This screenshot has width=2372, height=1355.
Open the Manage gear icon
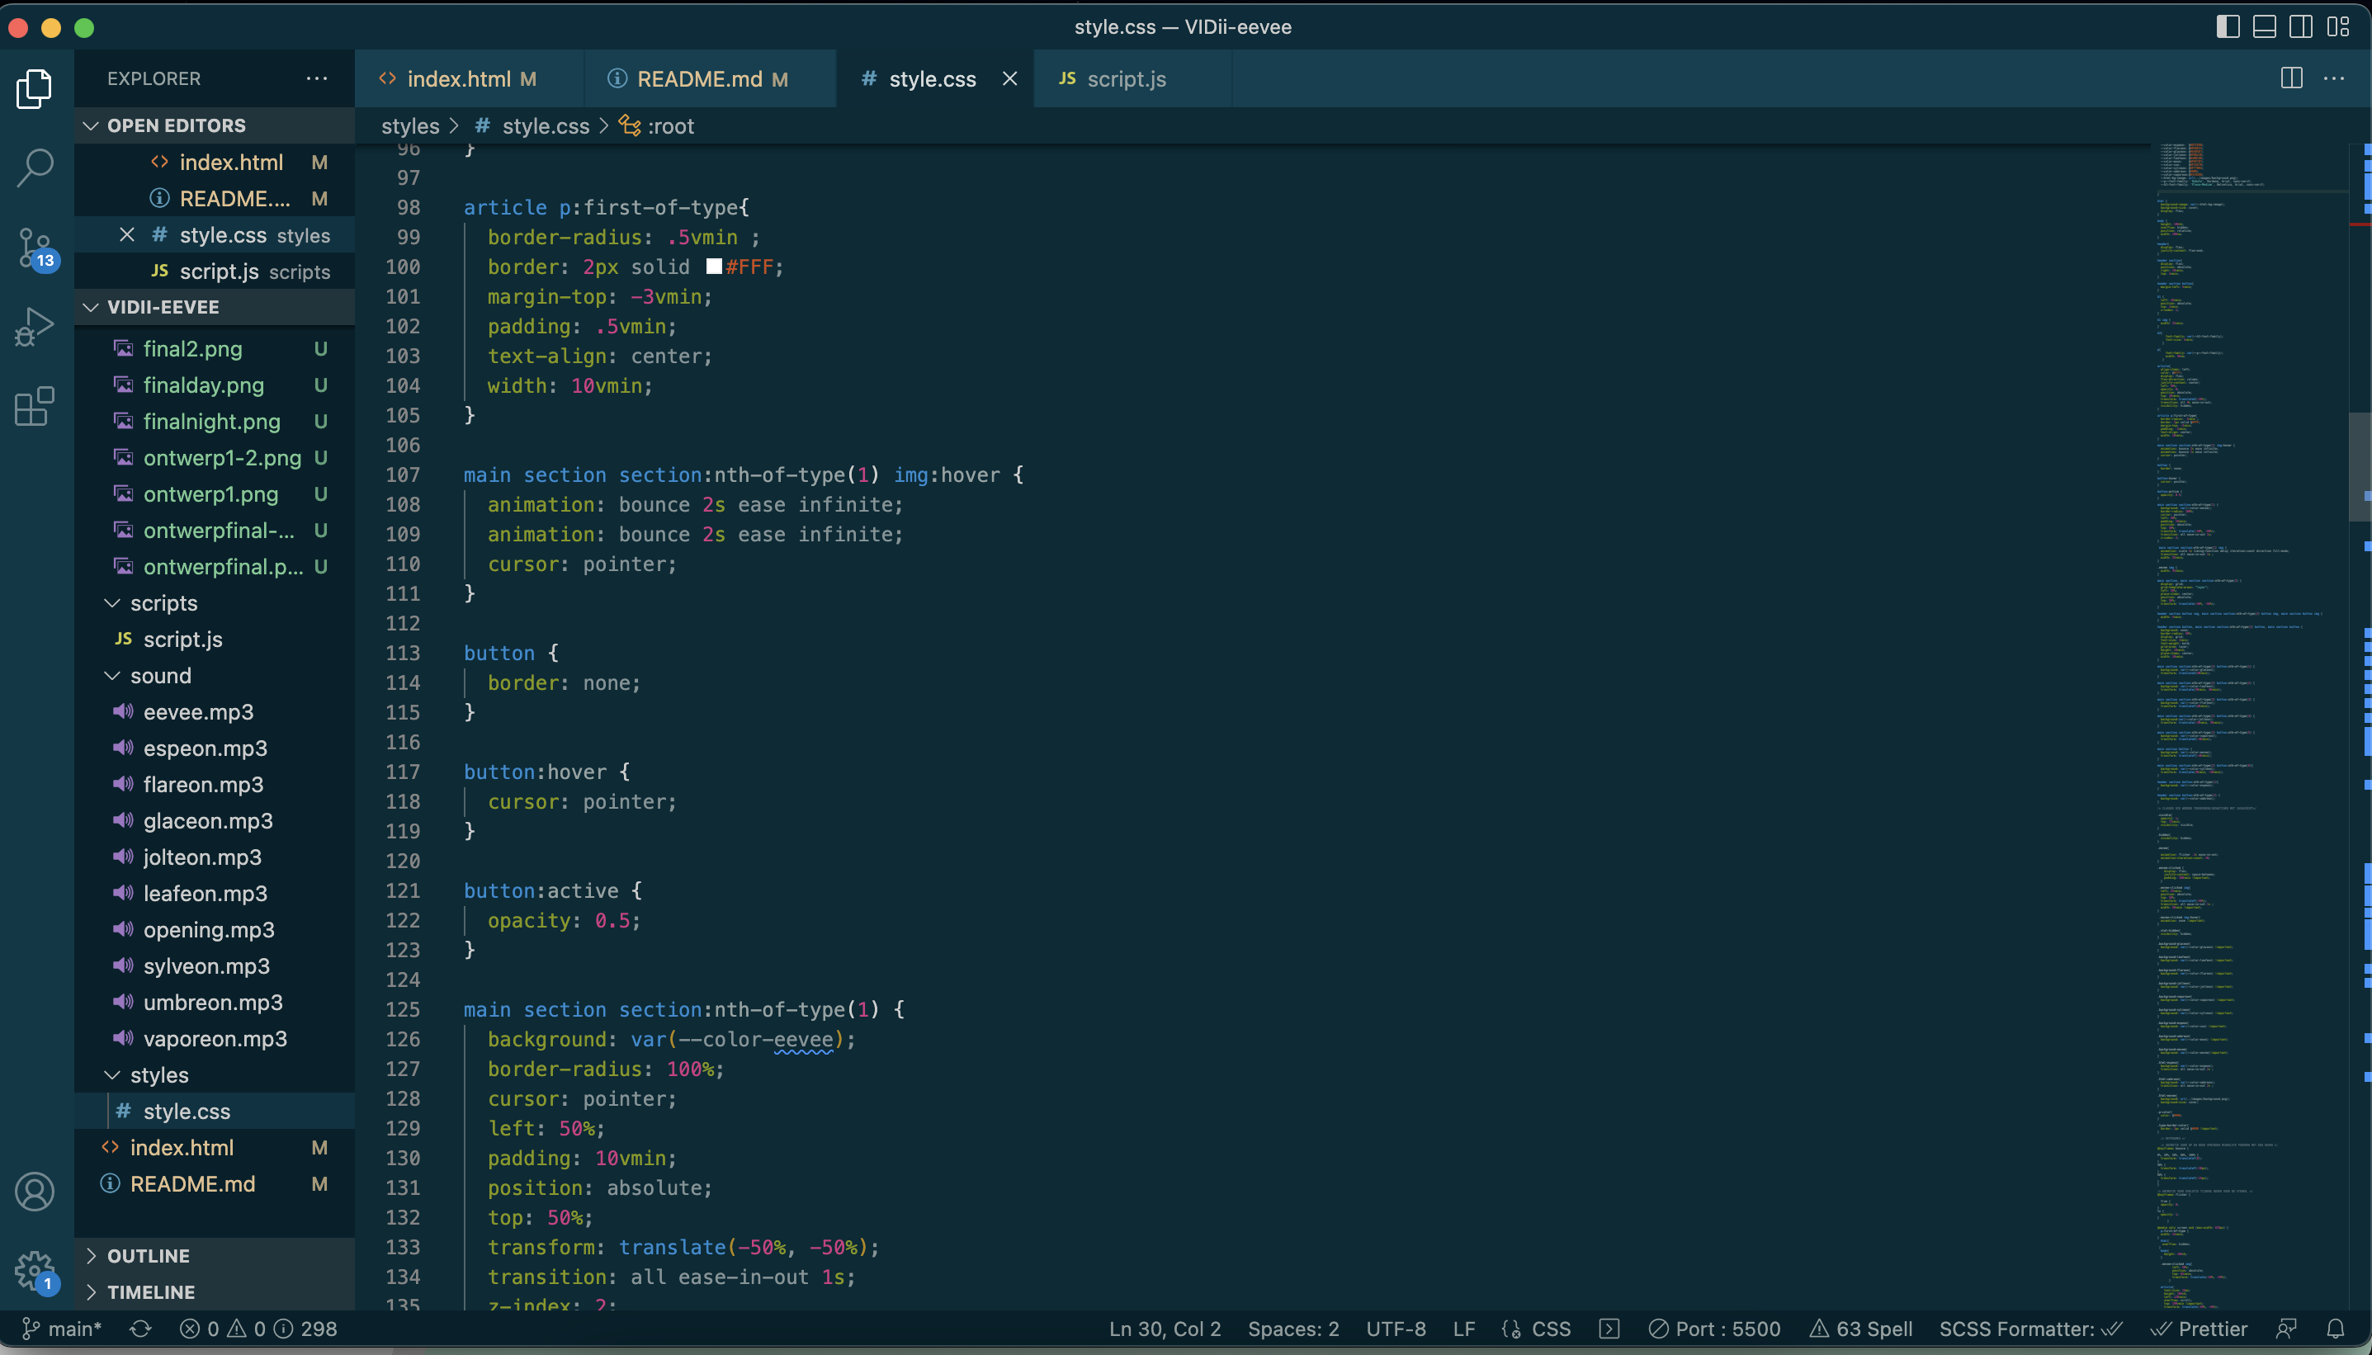tap(35, 1269)
